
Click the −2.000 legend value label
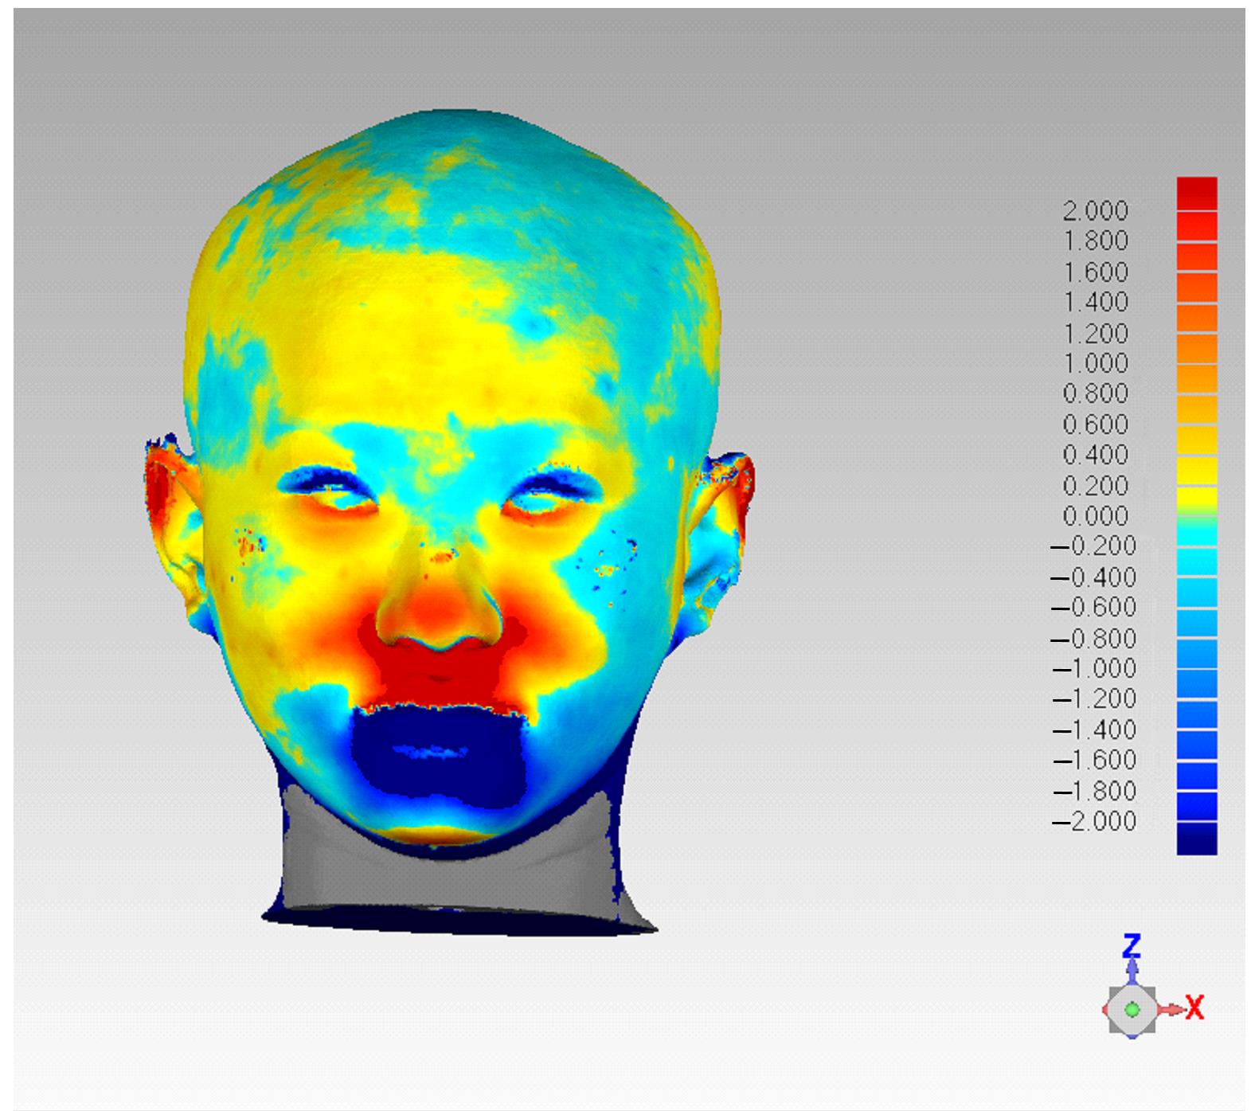1093,821
